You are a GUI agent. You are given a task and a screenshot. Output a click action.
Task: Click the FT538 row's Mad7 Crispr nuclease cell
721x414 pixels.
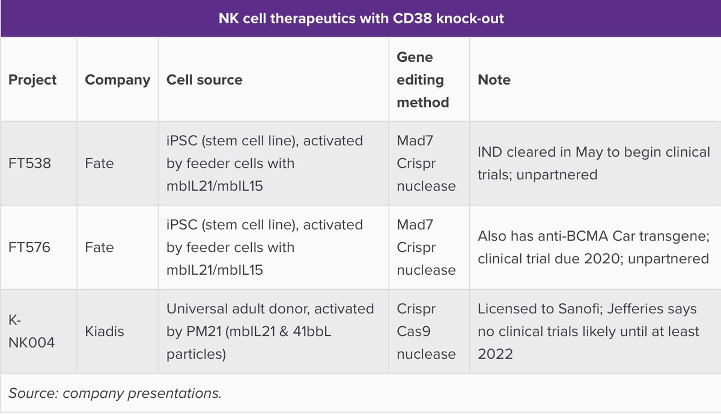pyautogui.click(x=426, y=163)
